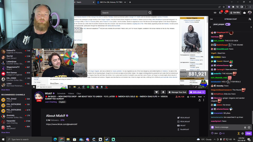Click the Get Bits button
Screen dimensions: 253x142
[235, 13]
